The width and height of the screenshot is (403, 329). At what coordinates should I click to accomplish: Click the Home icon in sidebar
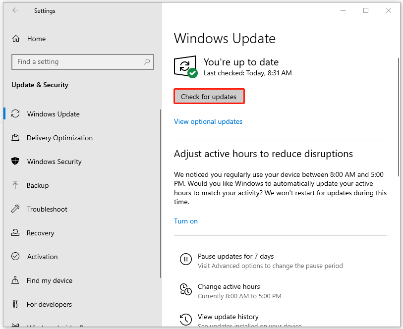[16, 39]
